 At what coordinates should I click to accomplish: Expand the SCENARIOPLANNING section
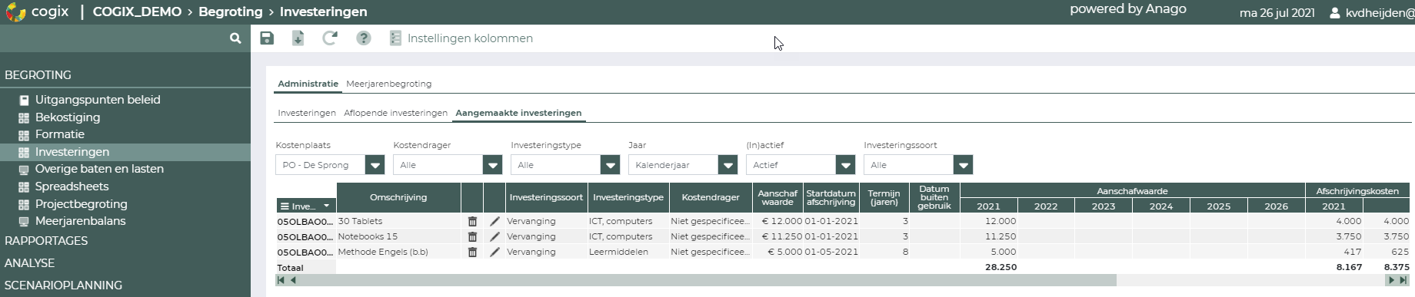pyautogui.click(x=63, y=285)
